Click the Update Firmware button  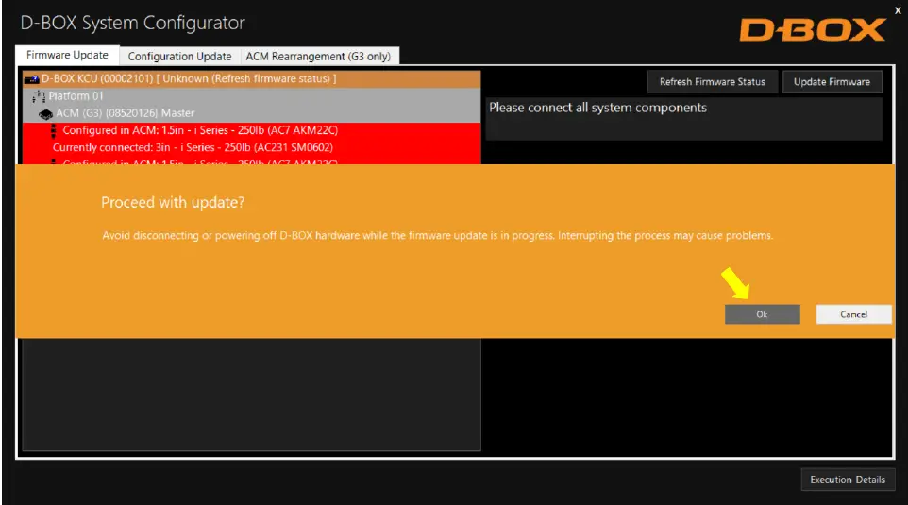832,82
